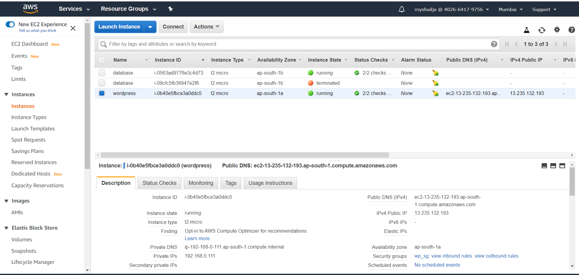The width and height of the screenshot is (579, 275).
Task: Click No scheduled events link
Action: tap(437, 265)
